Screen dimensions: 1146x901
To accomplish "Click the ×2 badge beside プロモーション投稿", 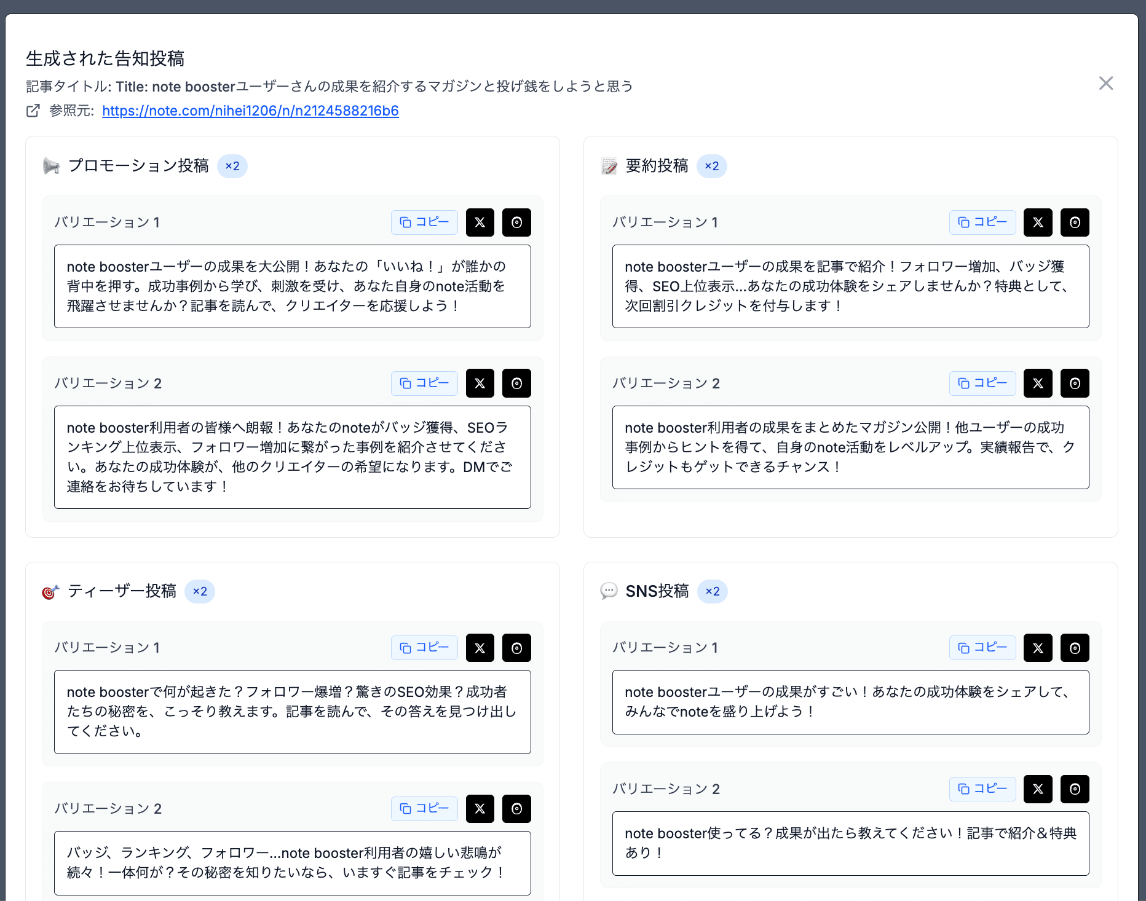I will point(232,166).
